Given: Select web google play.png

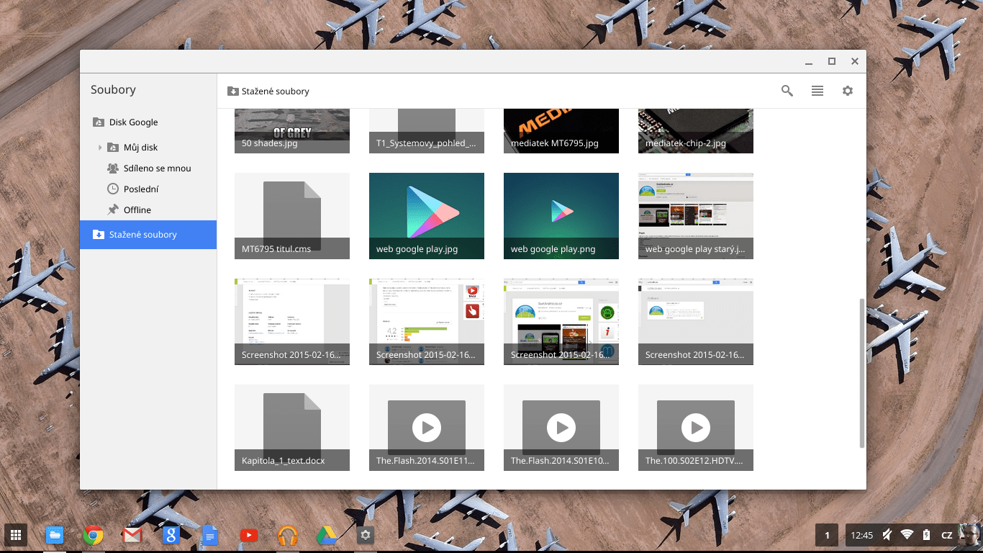Looking at the screenshot, I should pyautogui.click(x=561, y=216).
